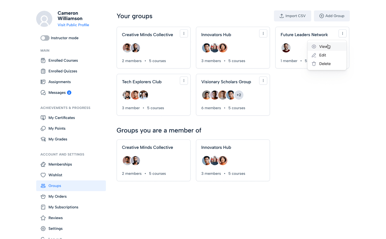Click the Import CSV button
Viewport: 386px width, 239px height.
292,16
